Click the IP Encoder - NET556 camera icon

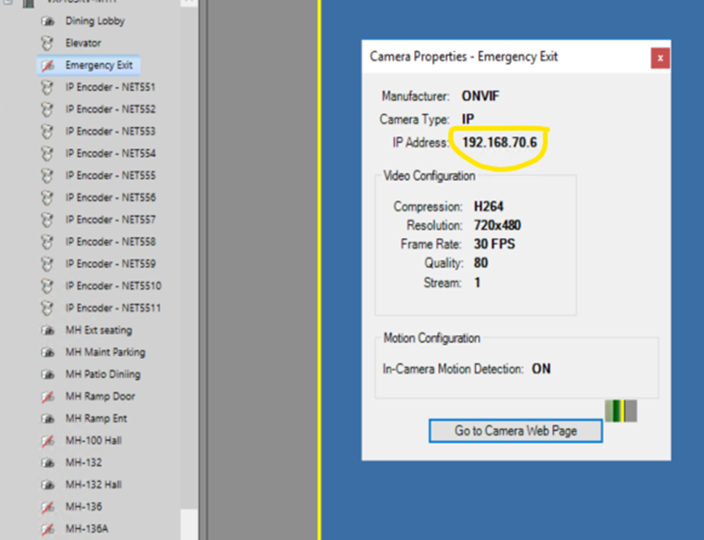tap(47, 198)
